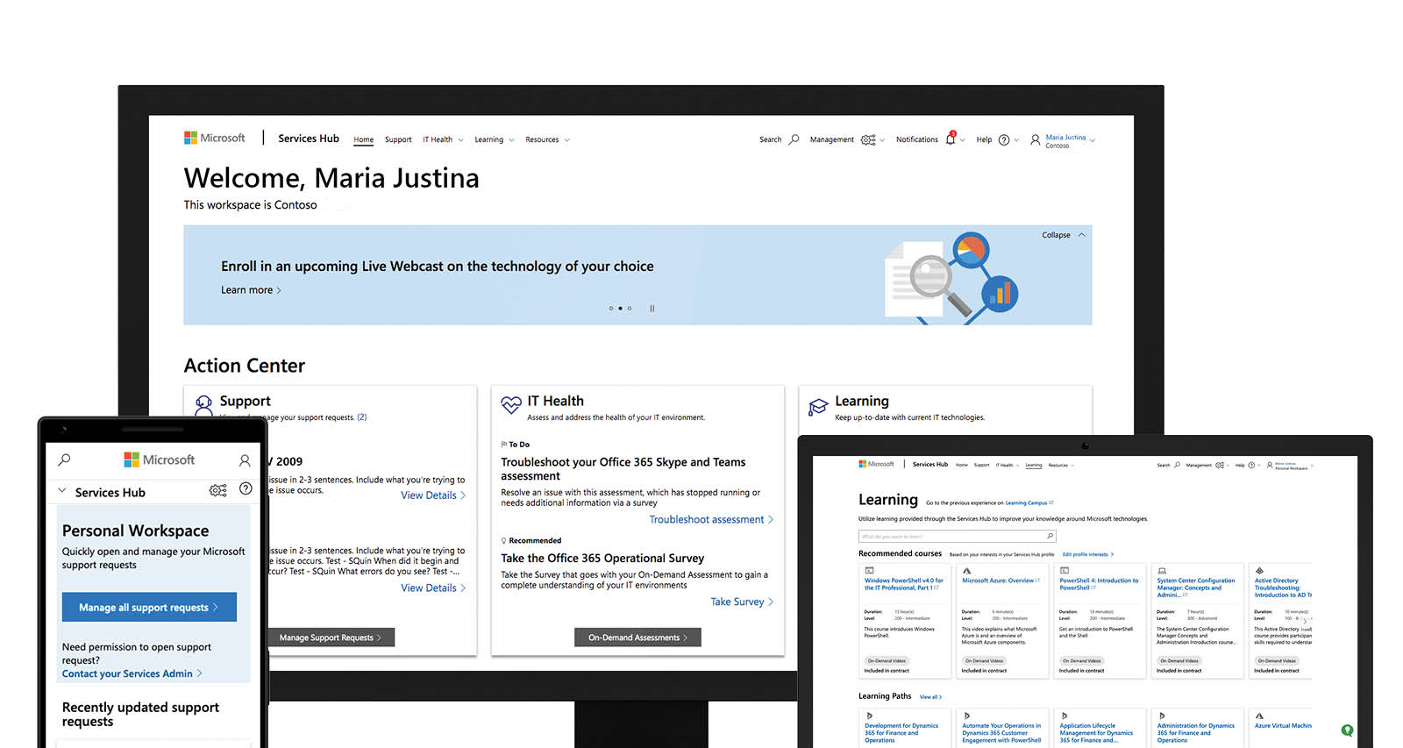
Task: Tap the phone's management gear icon
Action: pos(218,490)
